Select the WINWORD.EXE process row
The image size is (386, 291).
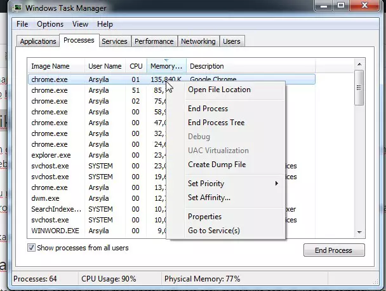coord(97,231)
